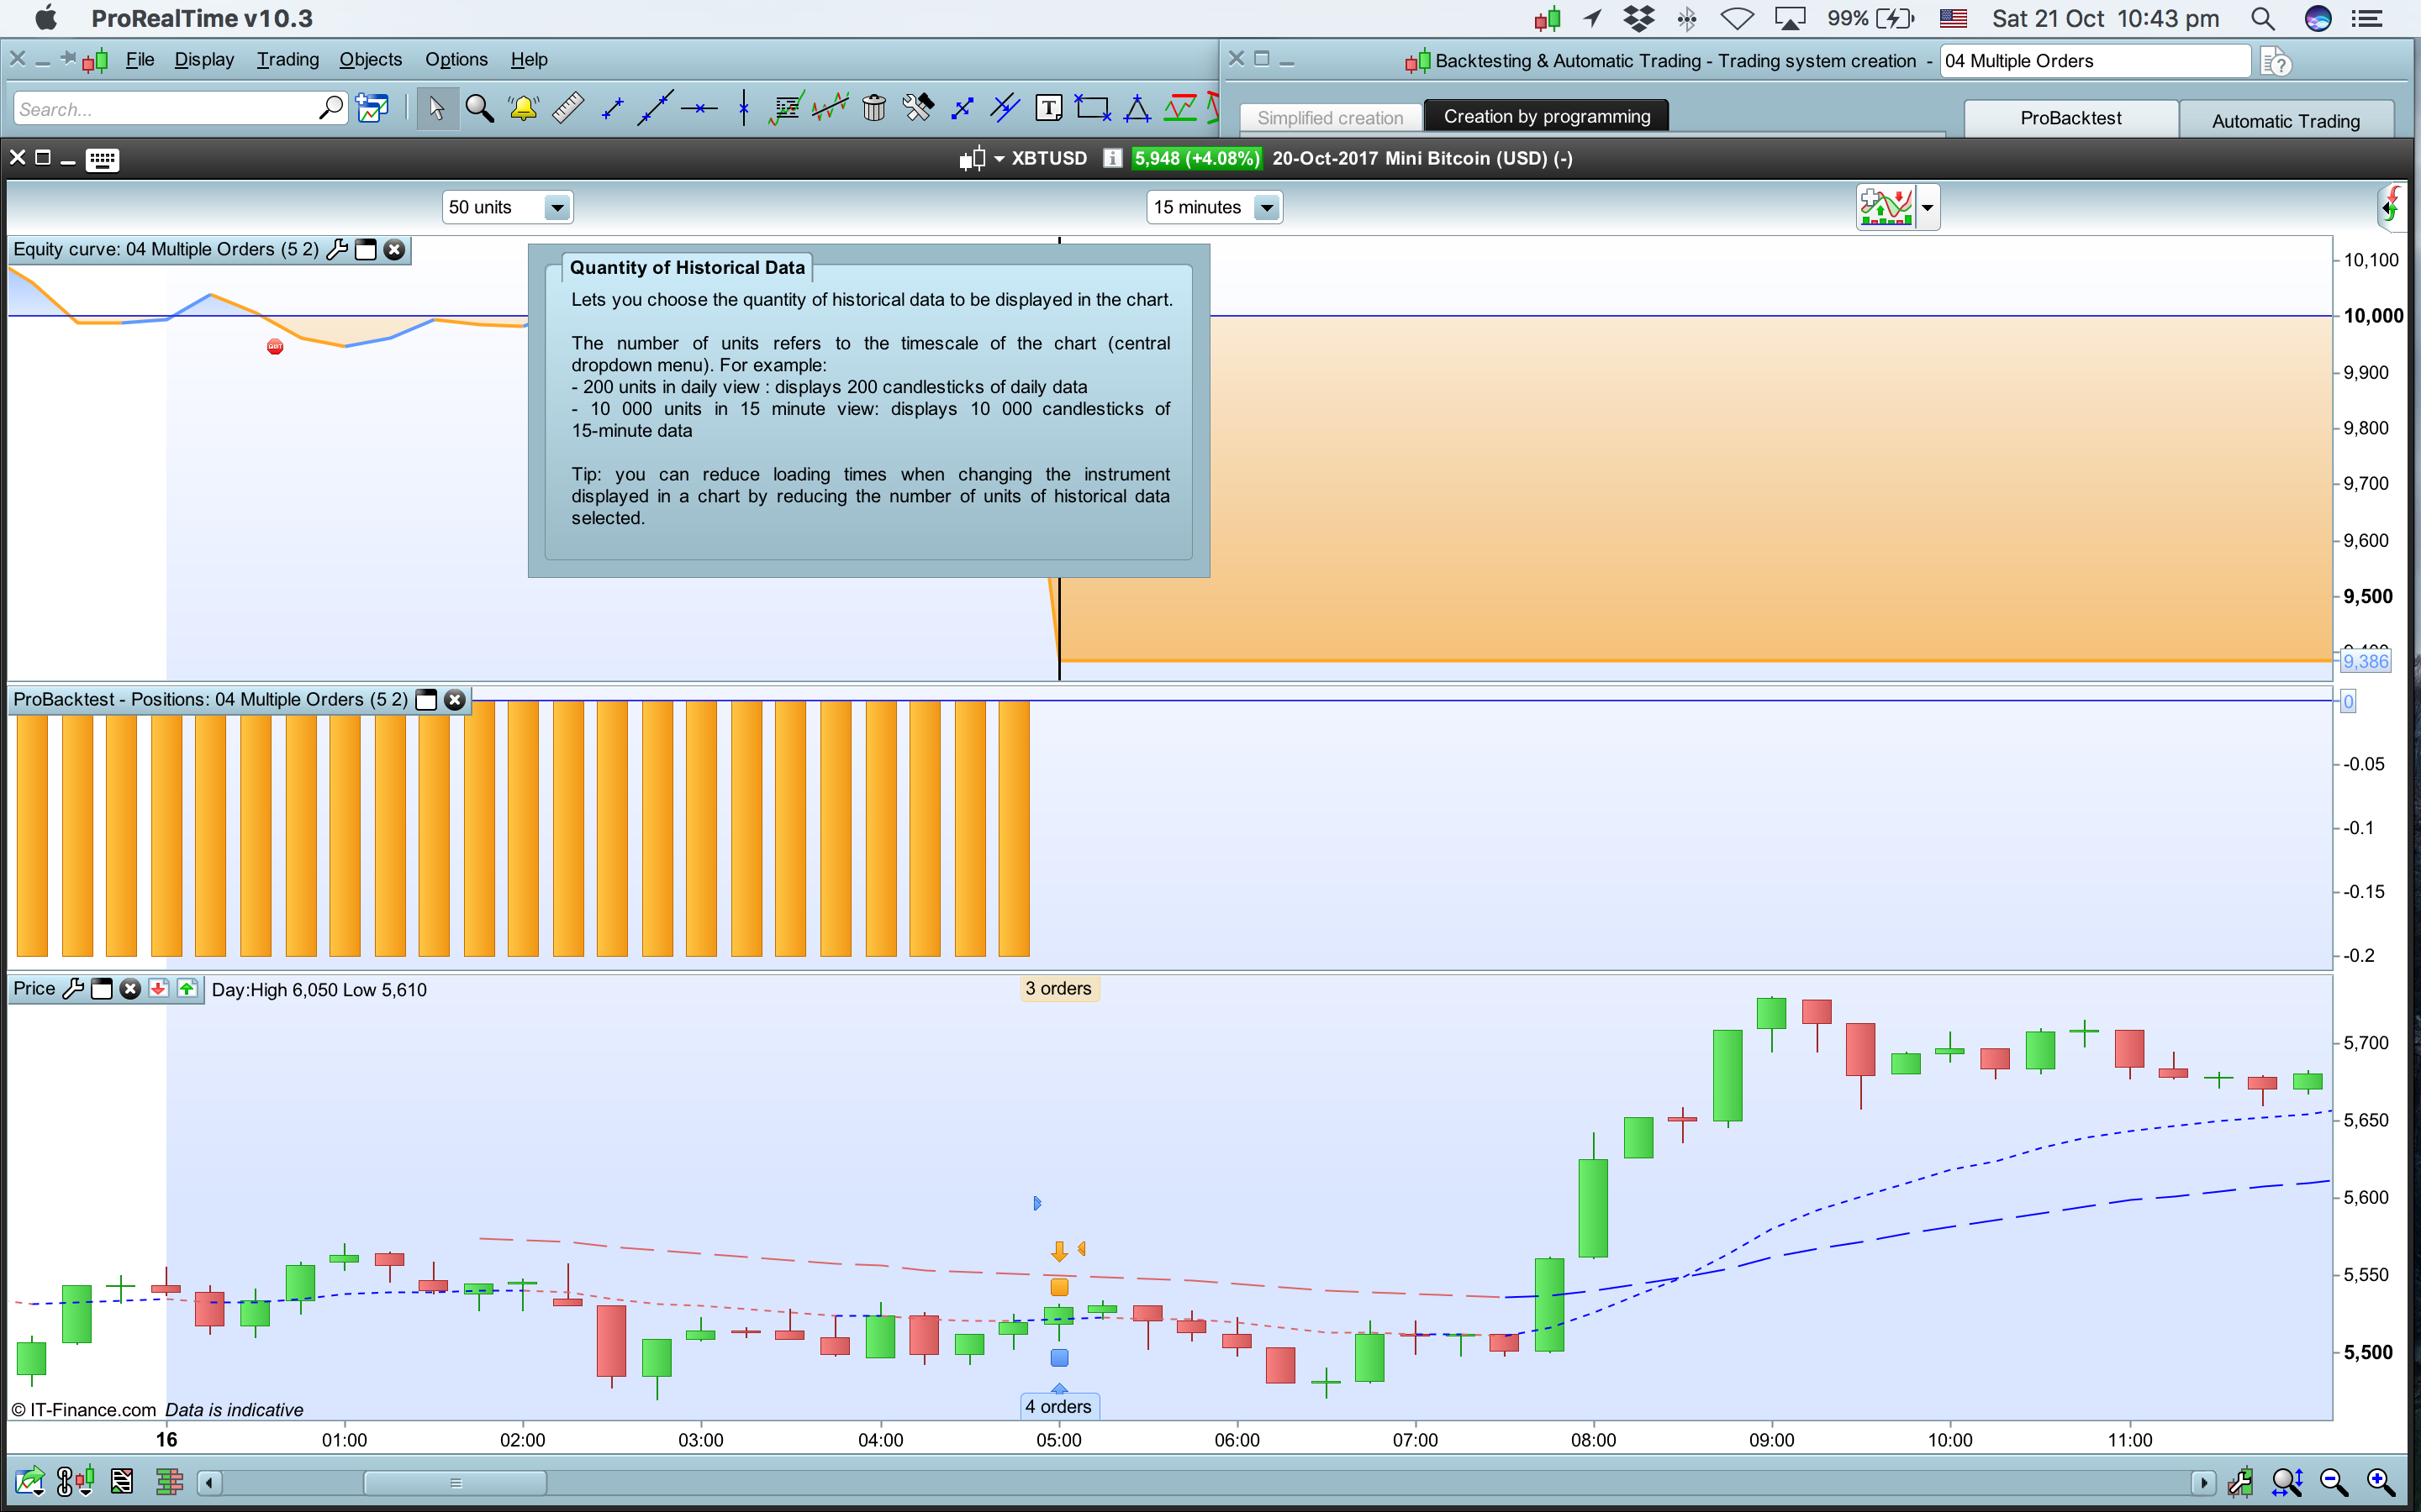Close the Equity curve panel
Viewport: 2421px width, 1512px height.
pyautogui.click(x=395, y=250)
